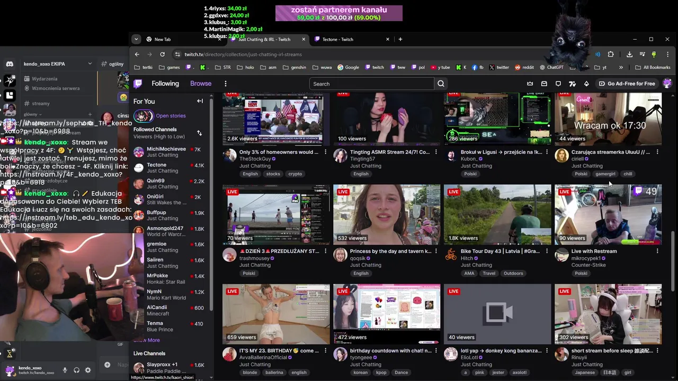Mute microphone in Discord
Viewport: 678px width, 381px height.
(65, 370)
